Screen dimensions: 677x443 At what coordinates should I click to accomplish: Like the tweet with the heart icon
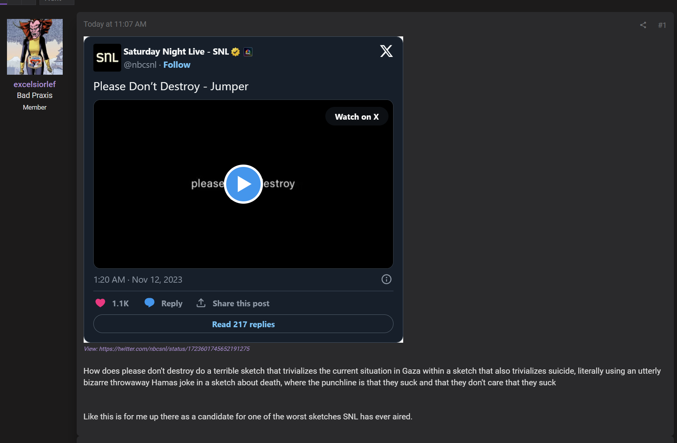coord(100,303)
